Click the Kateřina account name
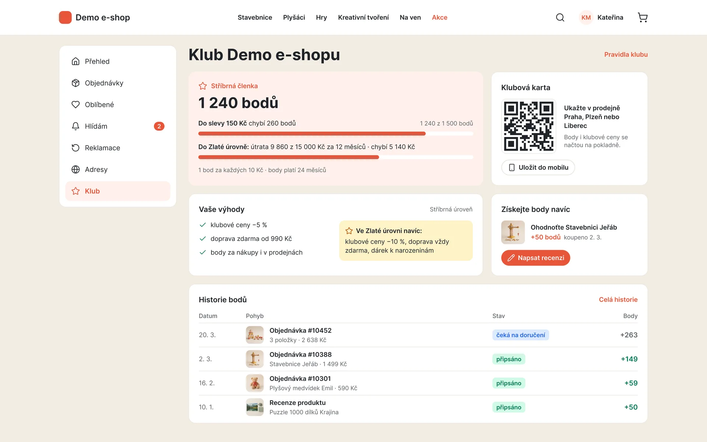Viewport: 707px width, 442px height. [x=610, y=17]
